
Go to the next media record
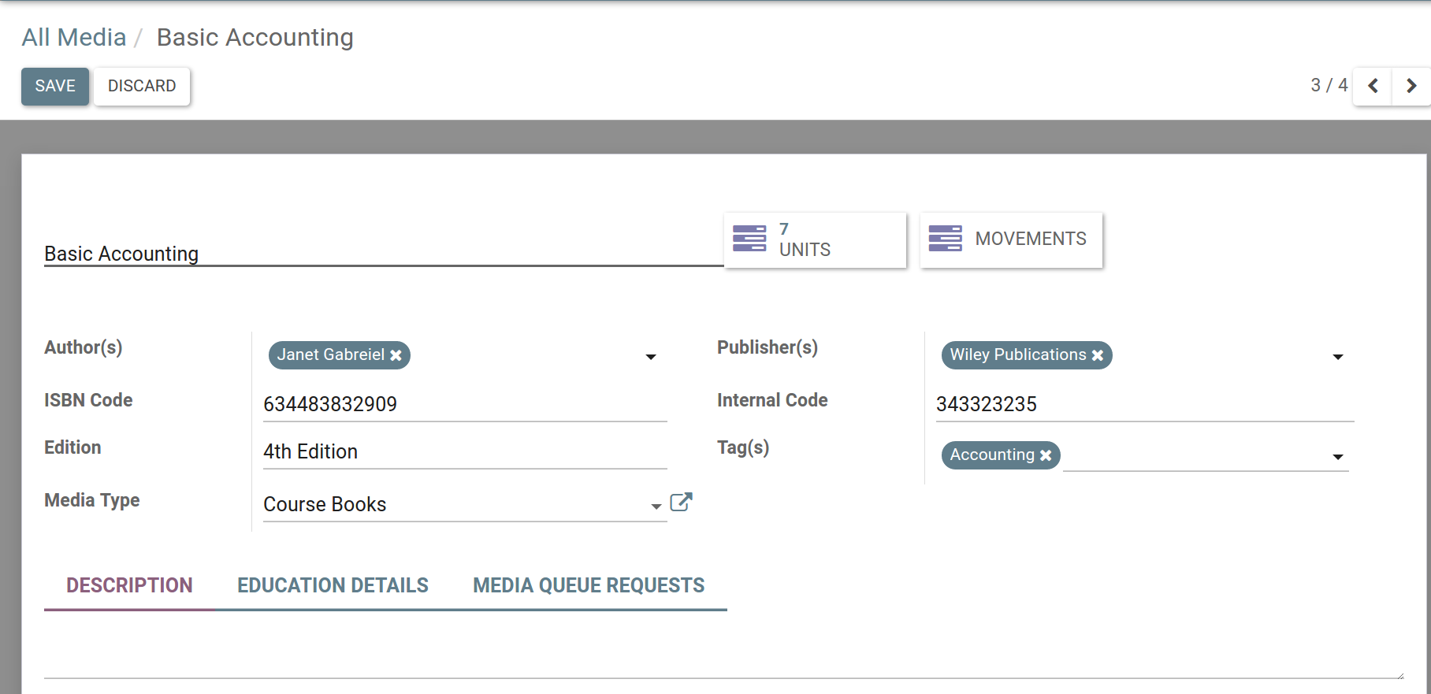click(x=1411, y=86)
